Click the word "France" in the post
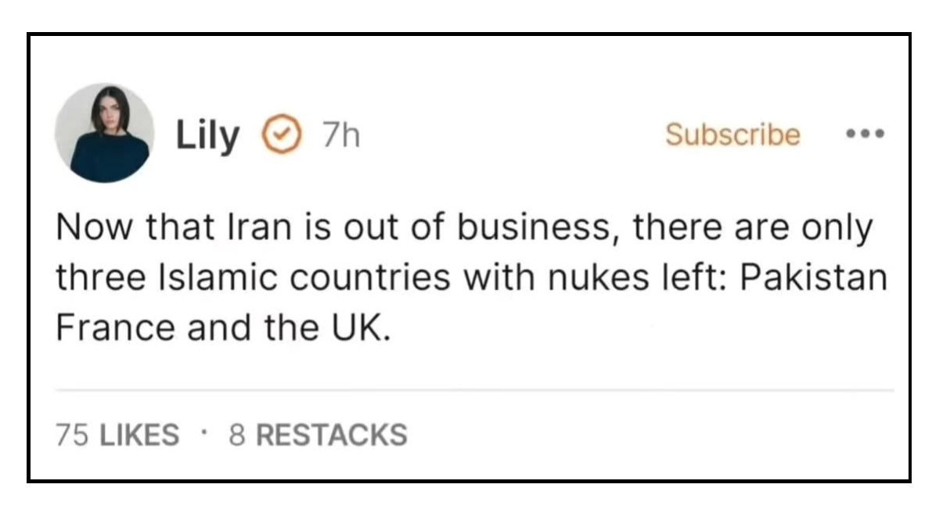 pos(113,328)
